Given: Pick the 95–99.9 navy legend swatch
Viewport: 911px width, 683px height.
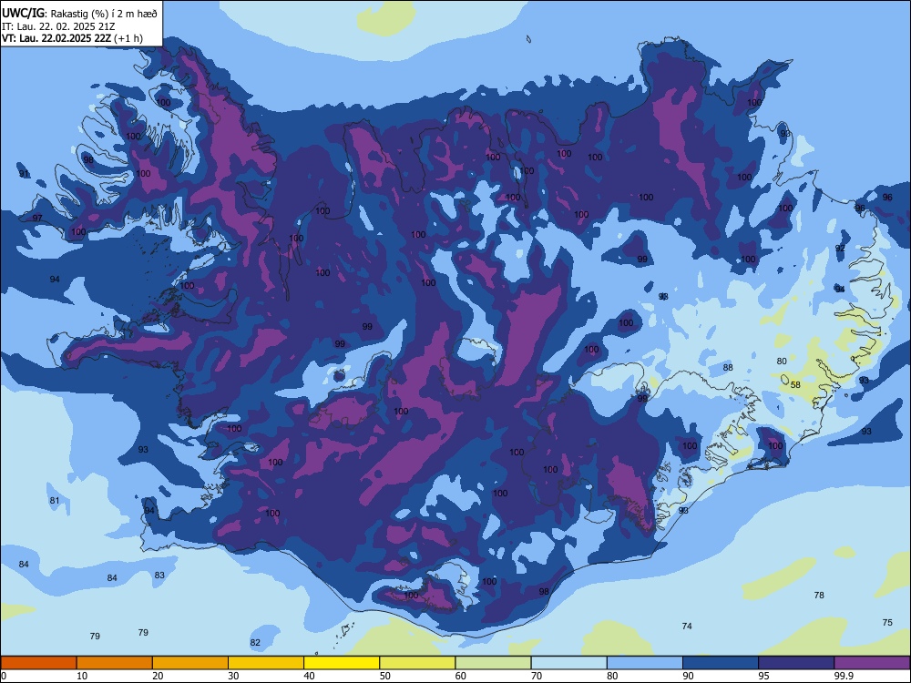Looking at the screenshot, I should [796, 663].
